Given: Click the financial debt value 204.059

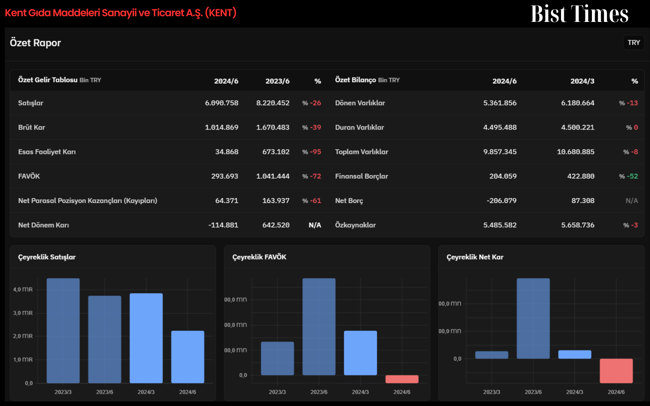Looking at the screenshot, I should click(503, 176).
